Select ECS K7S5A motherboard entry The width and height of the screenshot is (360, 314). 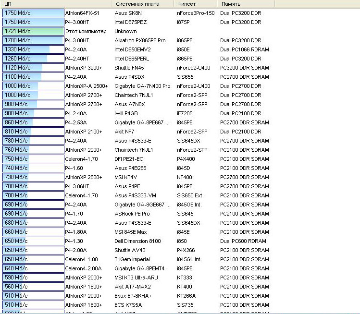(128, 305)
